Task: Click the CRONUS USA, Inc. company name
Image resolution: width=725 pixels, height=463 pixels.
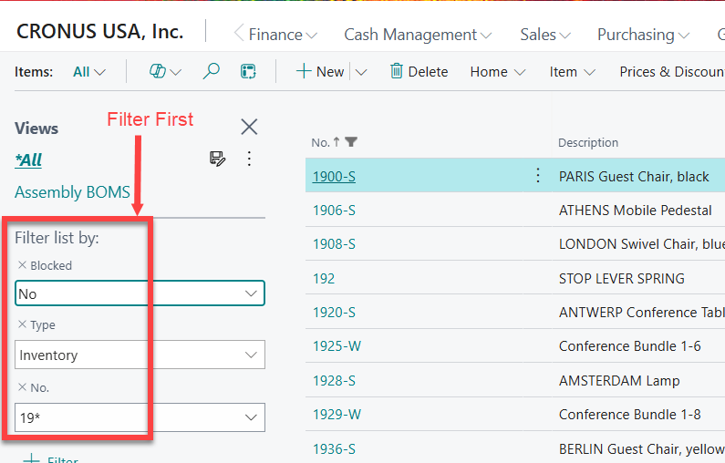Action: click(x=100, y=31)
